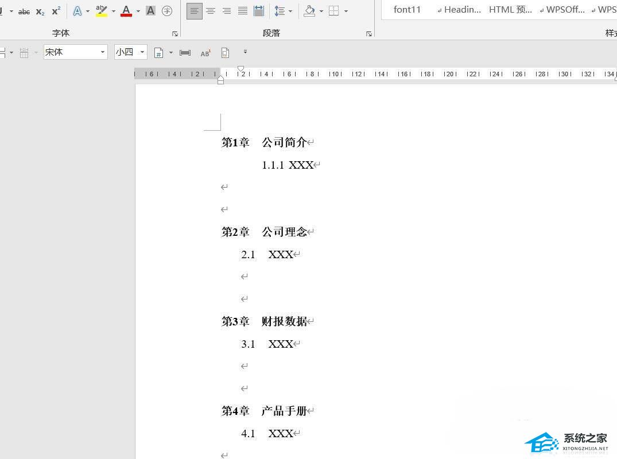Place cursor in line 1.1.1 XXX
Screen dimensions: 617x459
coord(288,165)
